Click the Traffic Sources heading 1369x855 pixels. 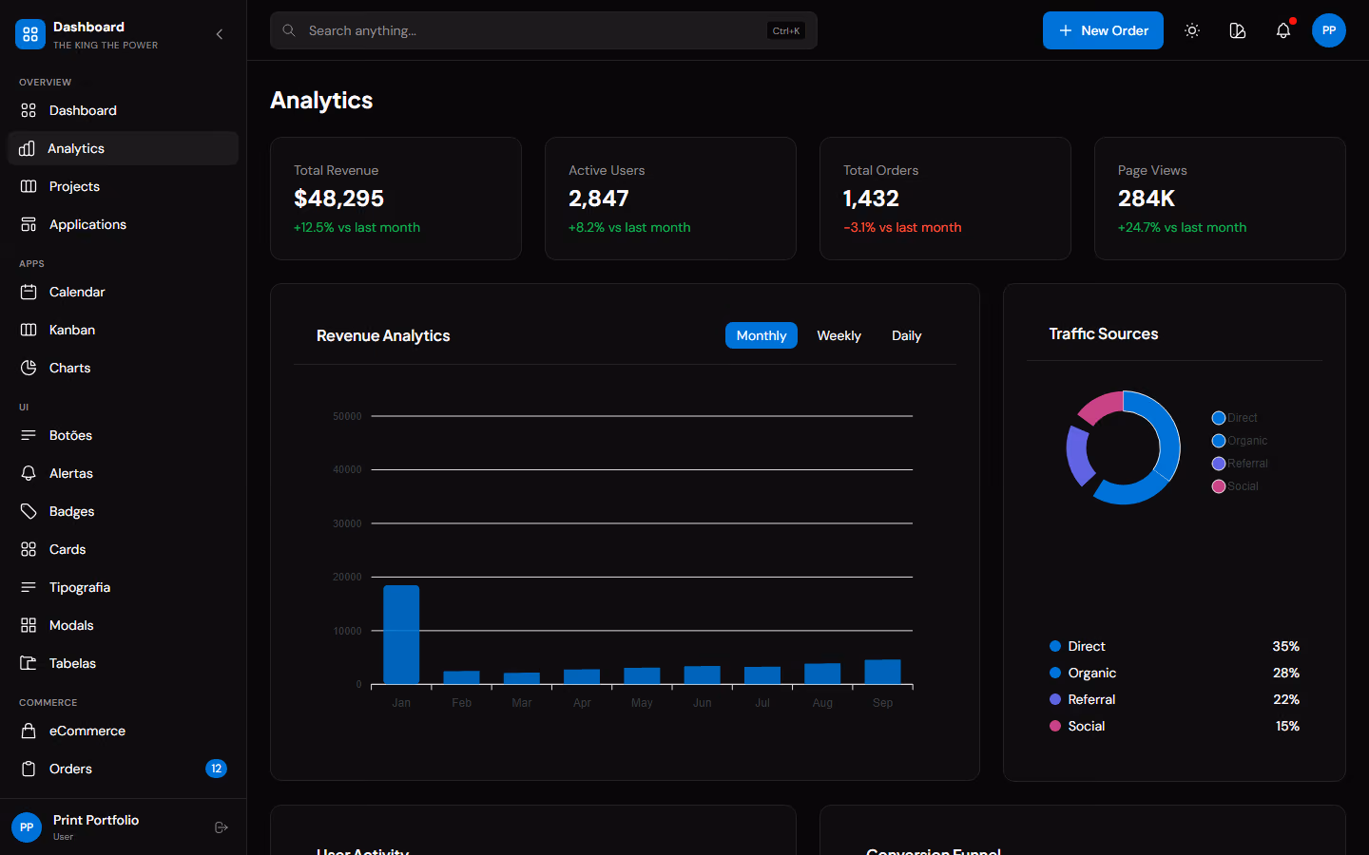click(x=1104, y=333)
